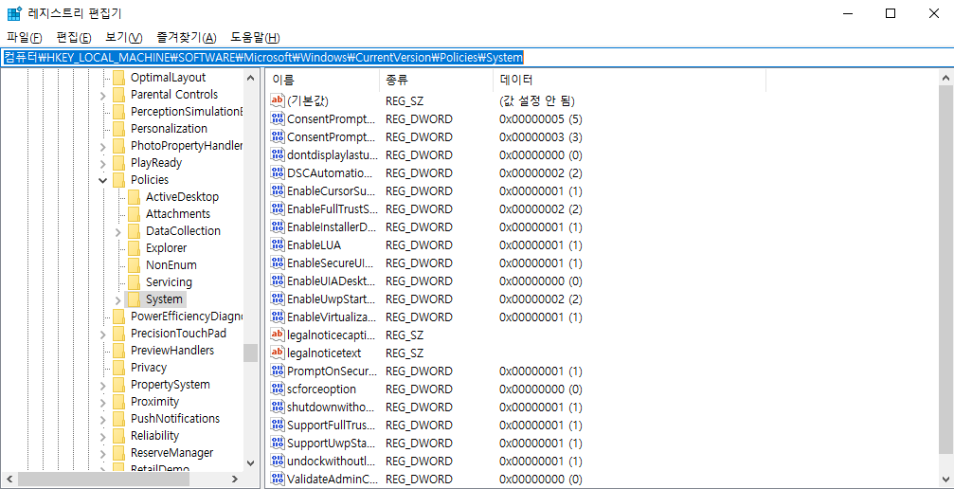Click the (값 설정 안 됨) data cell

(x=536, y=100)
